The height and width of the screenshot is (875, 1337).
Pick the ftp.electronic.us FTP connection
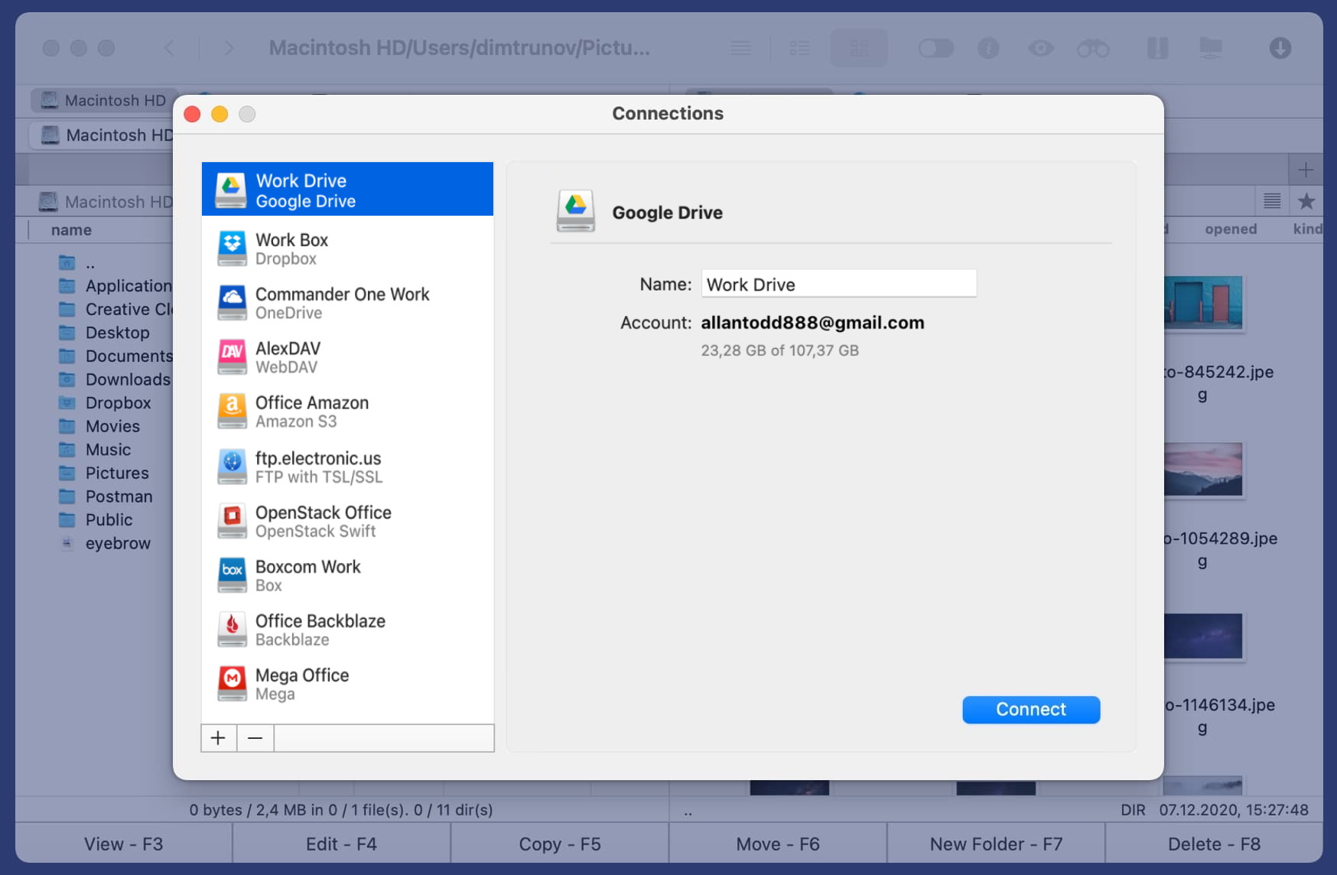[346, 467]
